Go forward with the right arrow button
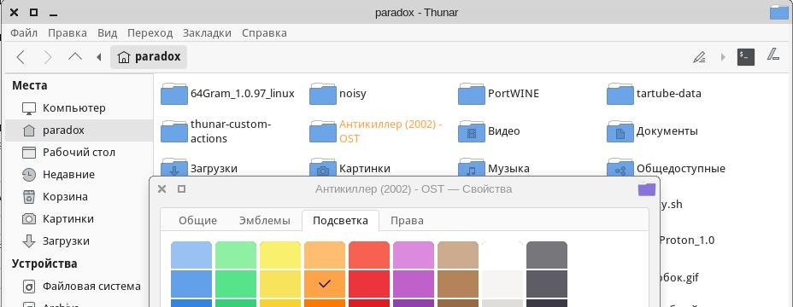This screenshot has width=793, height=307. 48,57
